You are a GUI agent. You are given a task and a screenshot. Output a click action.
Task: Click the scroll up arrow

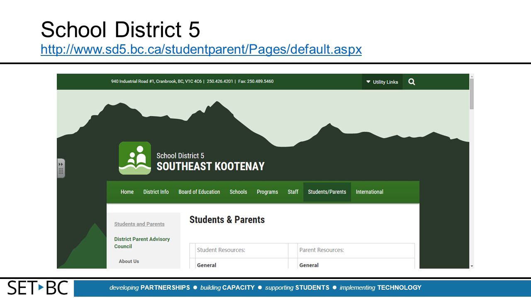(x=472, y=76)
